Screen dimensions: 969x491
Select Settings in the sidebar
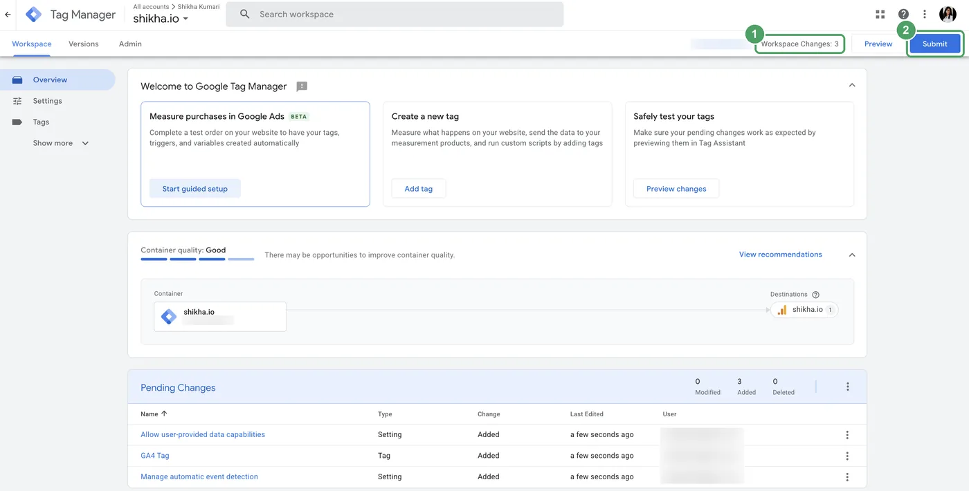[57, 101]
